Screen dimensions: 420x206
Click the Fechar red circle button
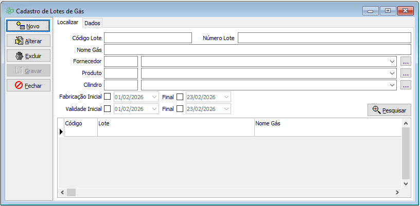click(19, 86)
